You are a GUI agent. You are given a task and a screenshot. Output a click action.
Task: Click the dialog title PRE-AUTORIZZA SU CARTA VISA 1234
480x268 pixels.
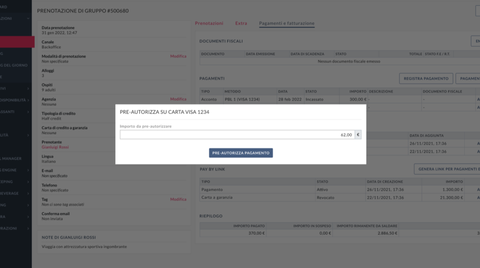point(164,112)
